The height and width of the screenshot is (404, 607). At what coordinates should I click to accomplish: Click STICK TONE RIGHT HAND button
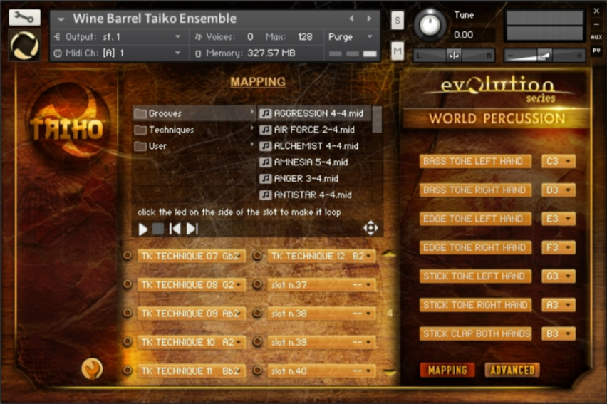click(x=475, y=305)
